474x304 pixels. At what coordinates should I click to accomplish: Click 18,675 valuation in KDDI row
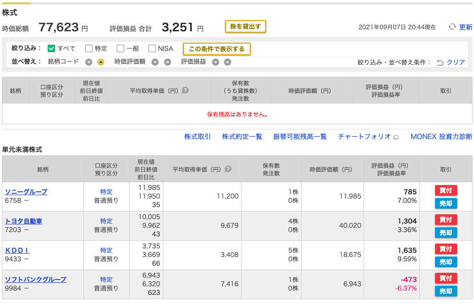[350, 255]
